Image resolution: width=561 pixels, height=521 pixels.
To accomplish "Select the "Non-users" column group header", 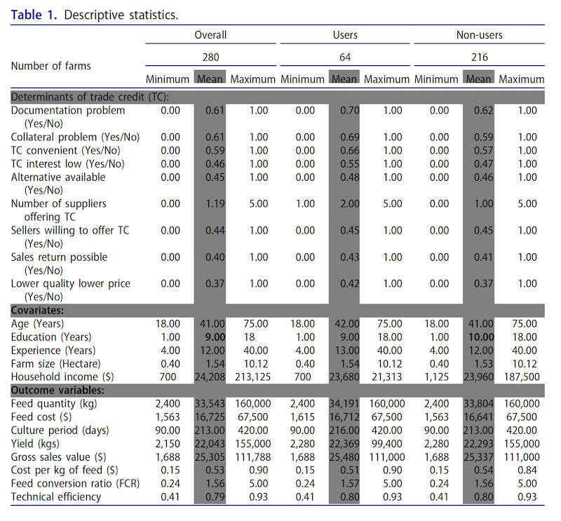I will tap(479, 35).
